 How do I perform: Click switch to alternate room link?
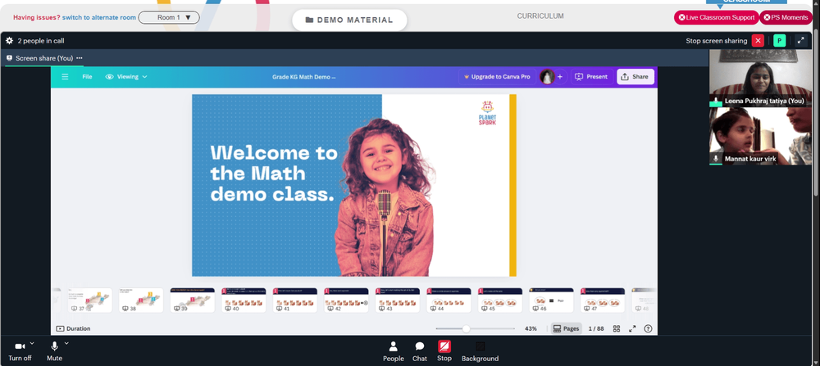99,18
